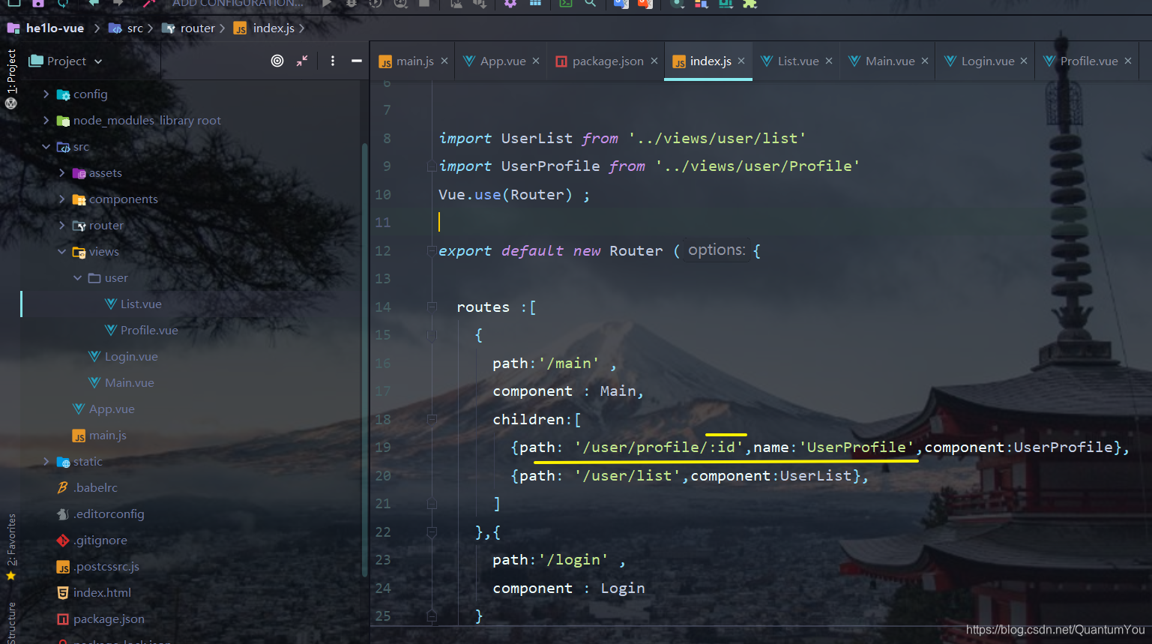Close the Main.vue tab
The width and height of the screenshot is (1152, 644).
925,61
